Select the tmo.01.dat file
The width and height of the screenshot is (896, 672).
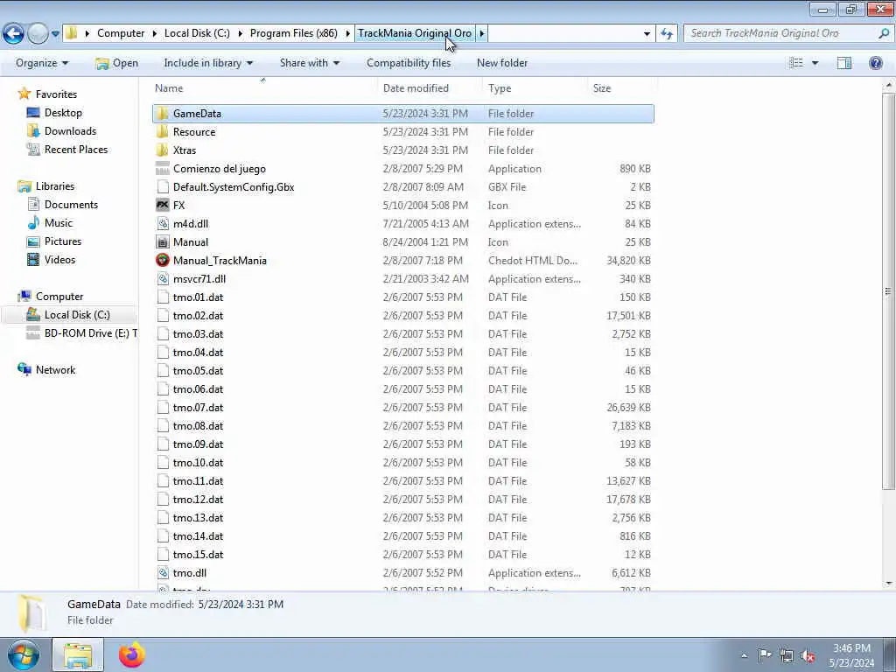click(402, 297)
